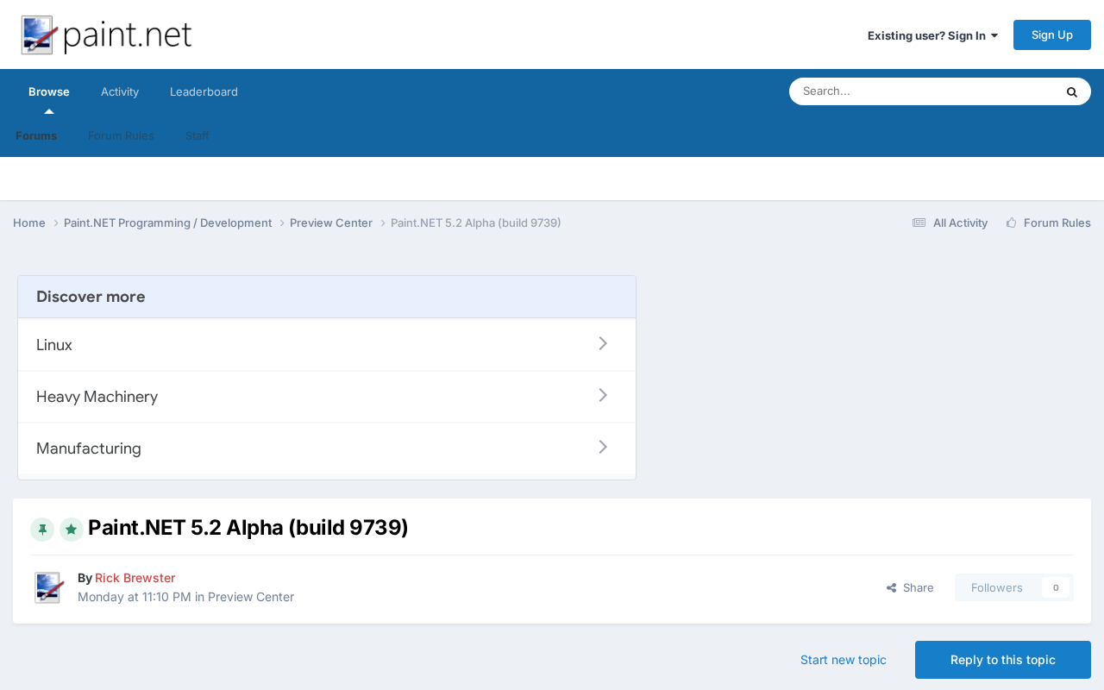Click Reply to this topic button
Image resolution: width=1104 pixels, height=690 pixels.
pos(1003,660)
